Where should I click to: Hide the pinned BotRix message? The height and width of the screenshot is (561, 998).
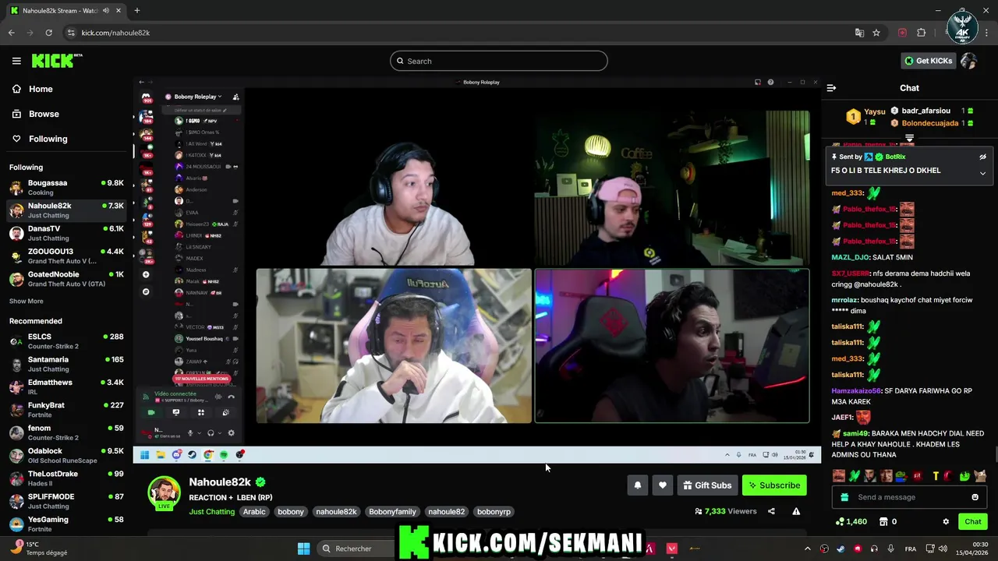pyautogui.click(x=982, y=157)
